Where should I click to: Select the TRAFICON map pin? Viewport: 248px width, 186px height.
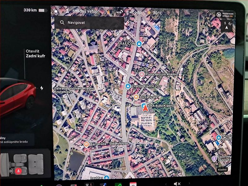click(x=139, y=43)
